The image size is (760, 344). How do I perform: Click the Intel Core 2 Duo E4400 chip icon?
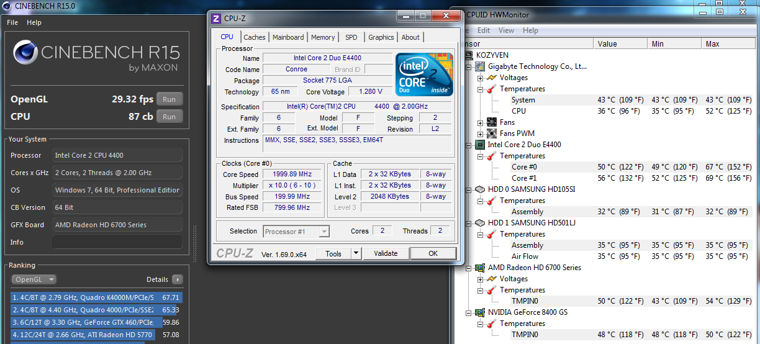[480, 145]
